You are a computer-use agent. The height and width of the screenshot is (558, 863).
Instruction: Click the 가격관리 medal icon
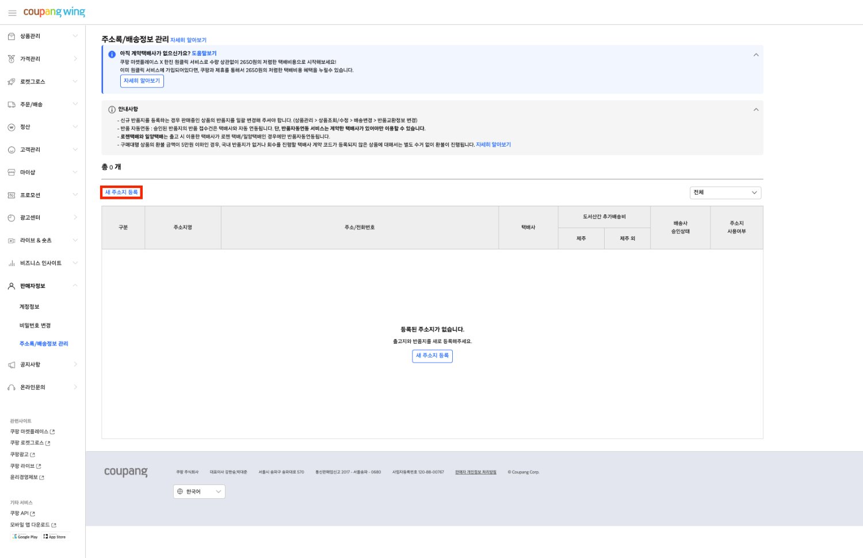click(11, 59)
